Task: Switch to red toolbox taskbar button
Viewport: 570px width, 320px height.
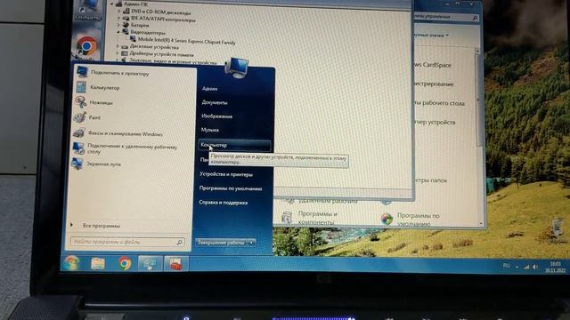Action: click(176, 264)
